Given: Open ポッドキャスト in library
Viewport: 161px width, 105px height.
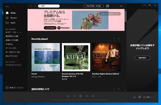Looking at the screenshot, I should click(x=12, y=56).
